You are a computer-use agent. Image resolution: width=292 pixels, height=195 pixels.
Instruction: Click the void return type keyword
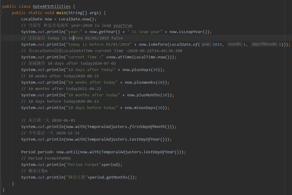(49, 13)
